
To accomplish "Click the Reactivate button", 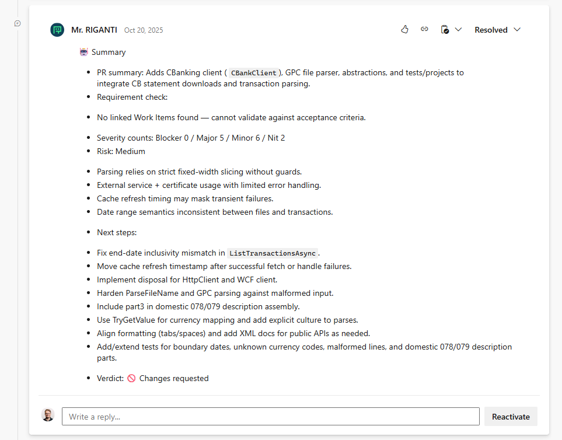I will 511,417.
